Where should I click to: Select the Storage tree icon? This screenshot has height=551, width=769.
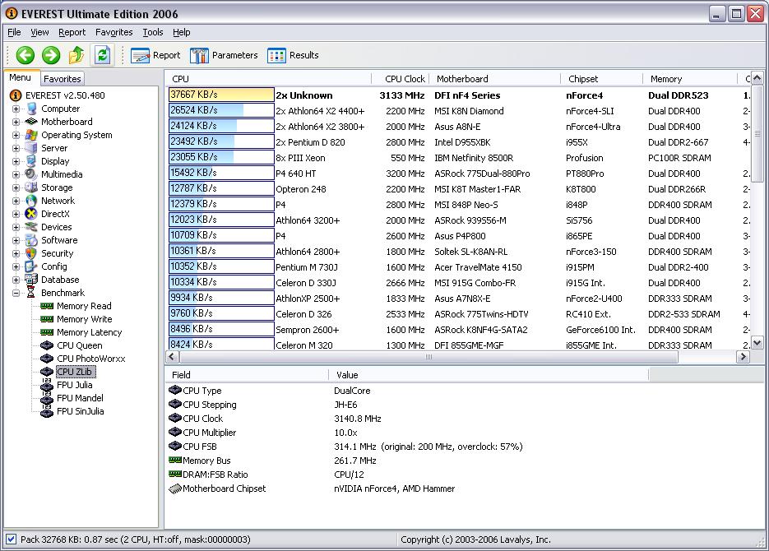31,188
